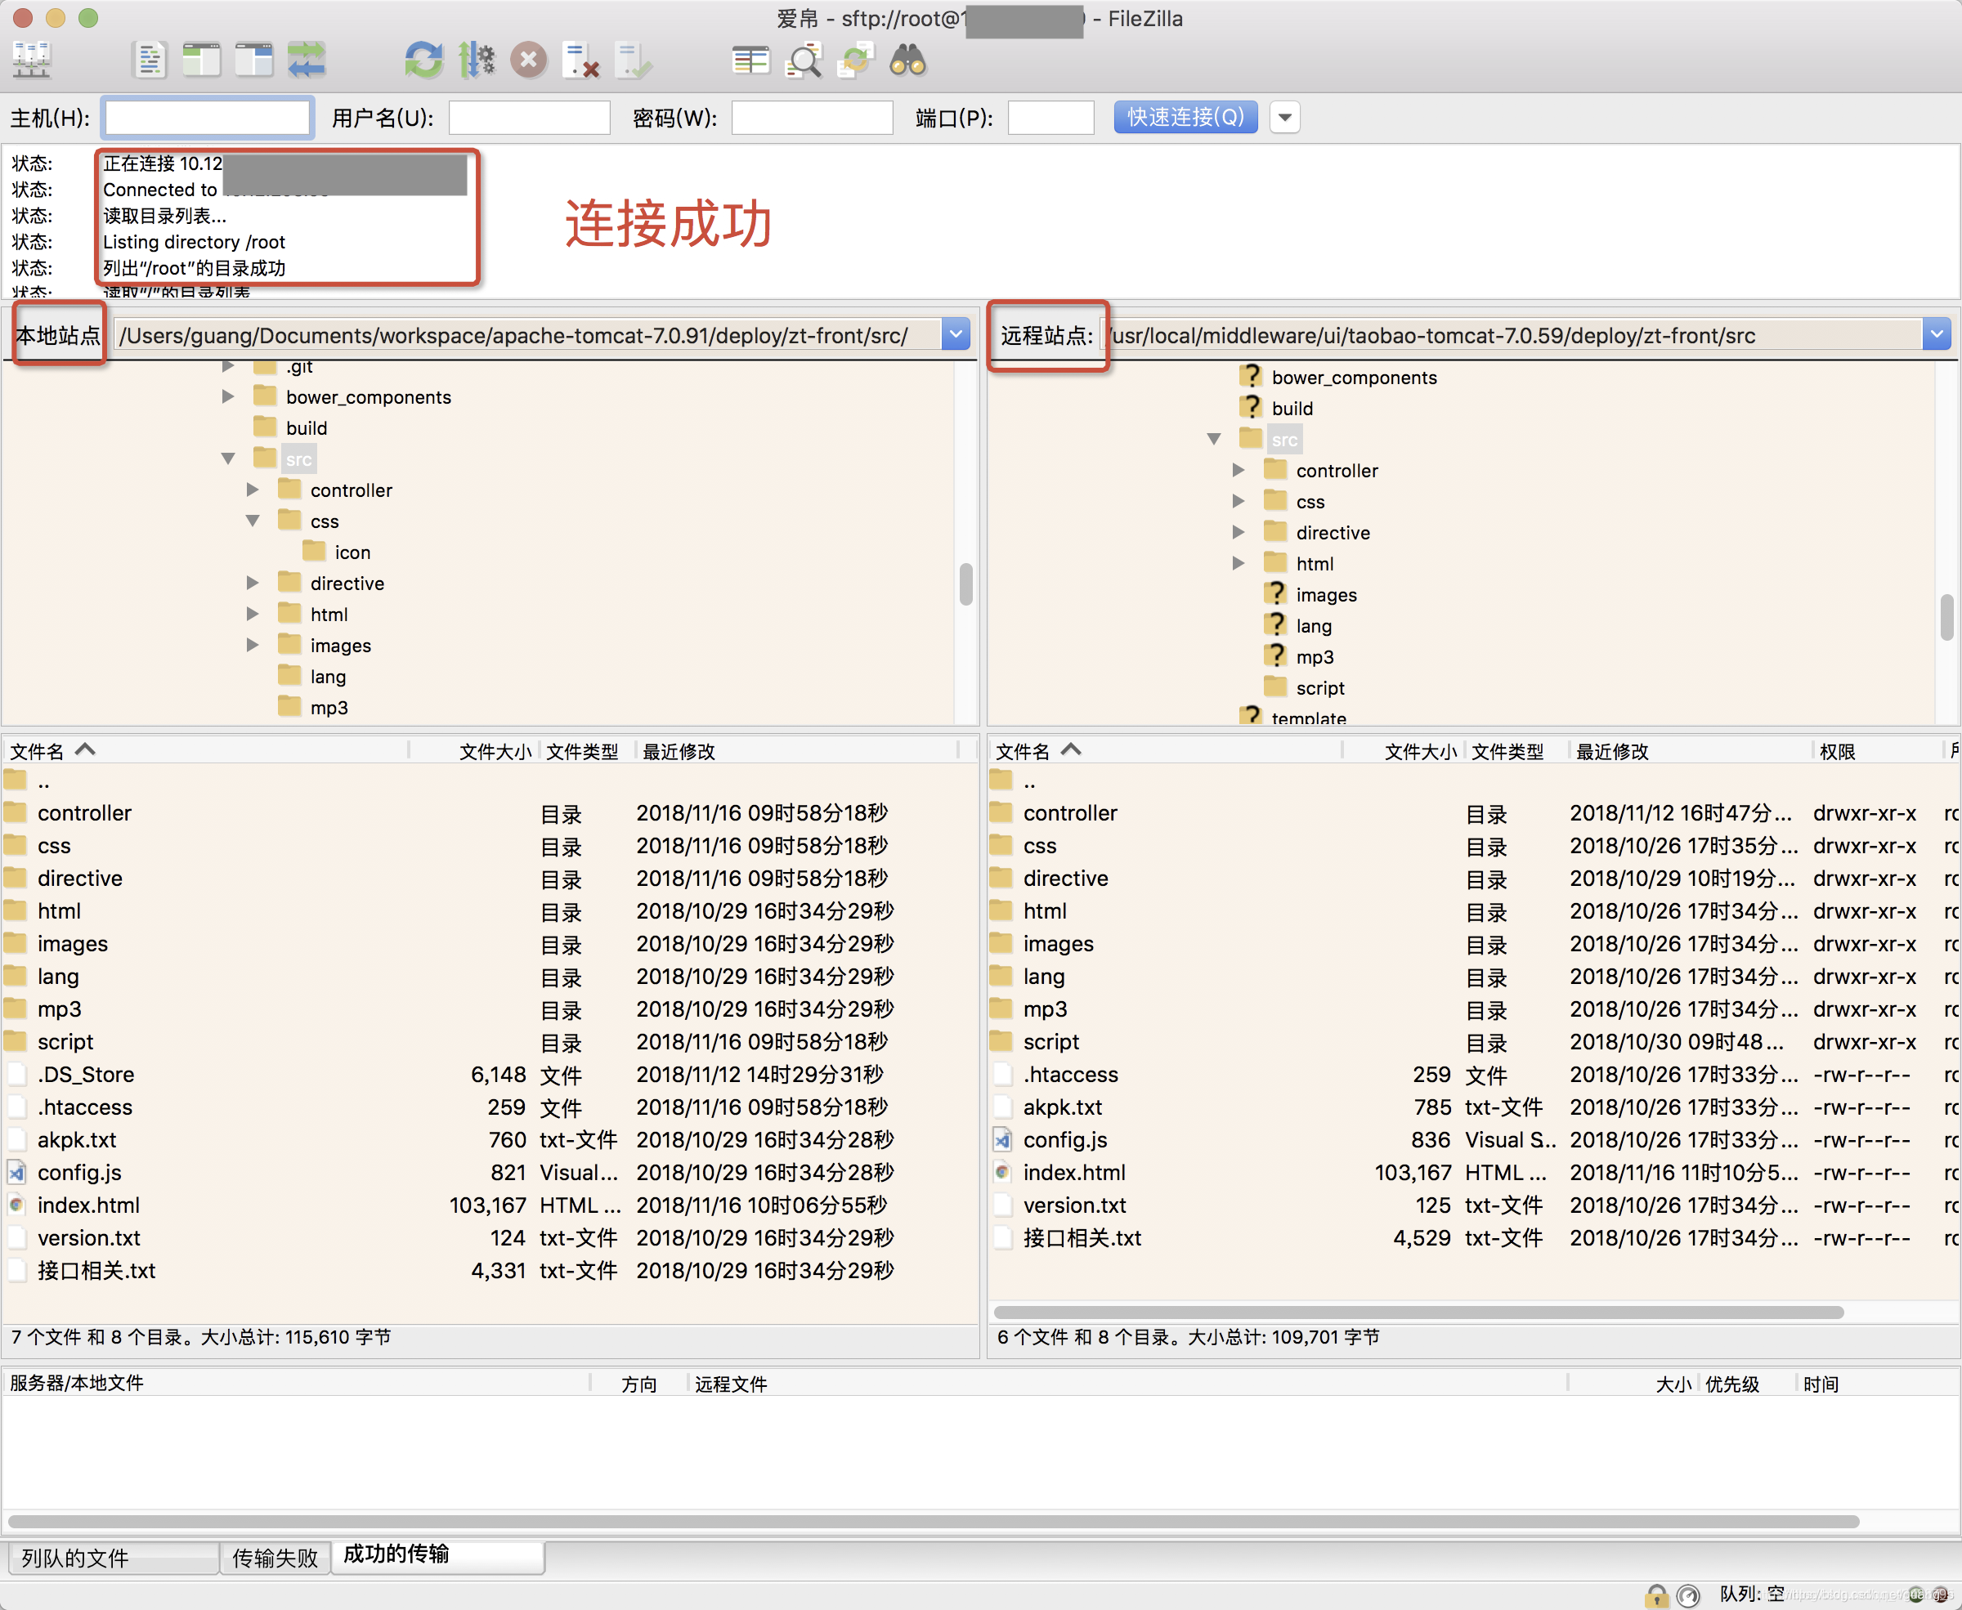The width and height of the screenshot is (1962, 1610).
Task: Toggle the remote directory tree view
Action: click(x=253, y=61)
